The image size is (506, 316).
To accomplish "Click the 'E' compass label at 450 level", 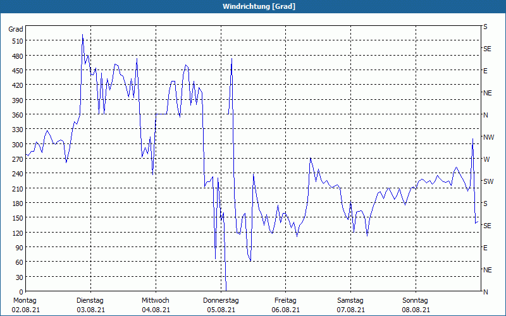I will (x=485, y=71).
